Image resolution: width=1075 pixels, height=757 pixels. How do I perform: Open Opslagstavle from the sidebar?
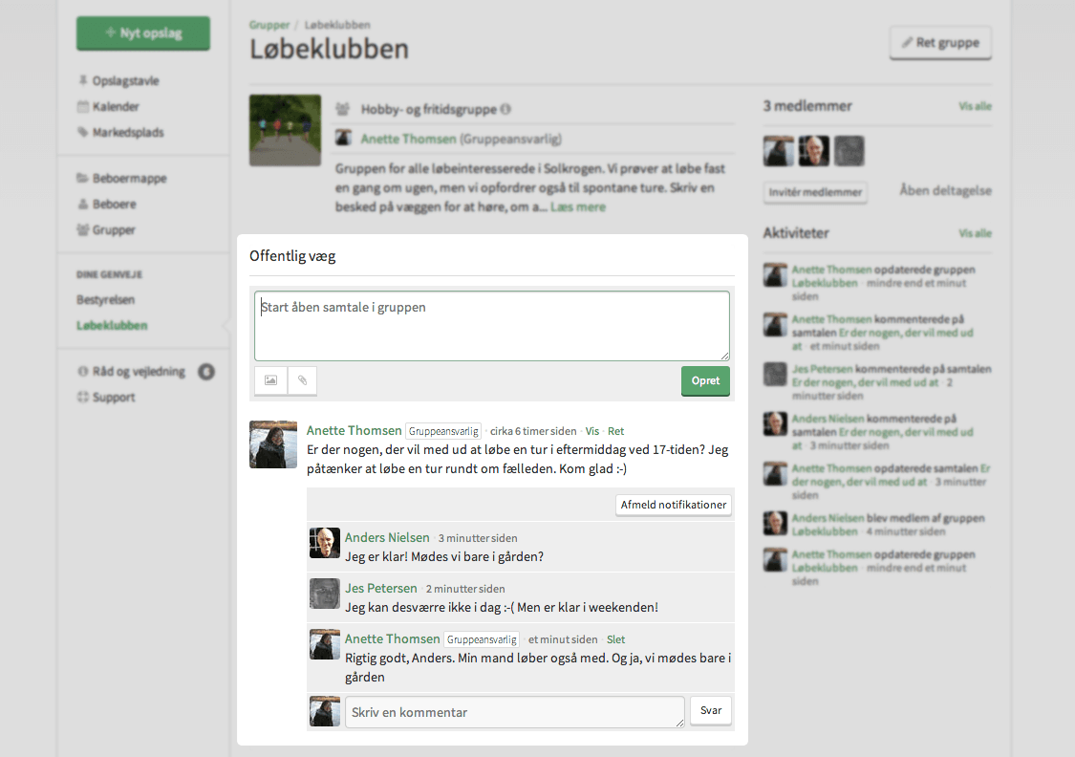coord(125,81)
